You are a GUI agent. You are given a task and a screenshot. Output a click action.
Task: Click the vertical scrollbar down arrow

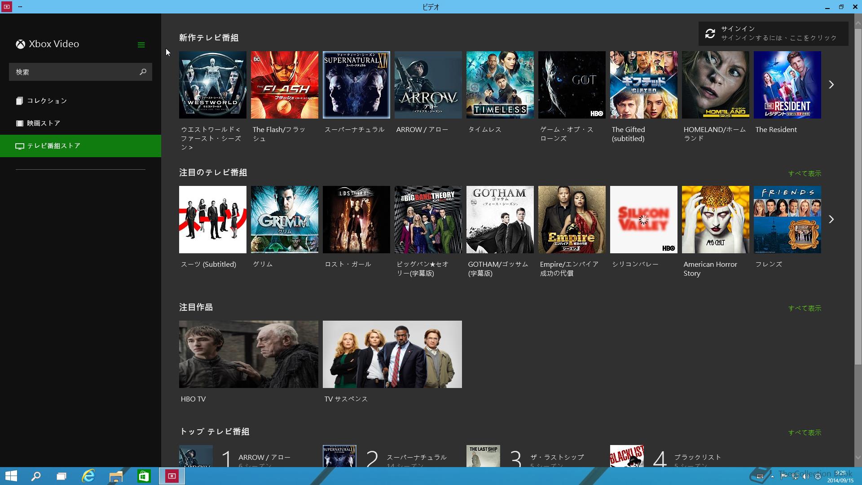point(858,458)
